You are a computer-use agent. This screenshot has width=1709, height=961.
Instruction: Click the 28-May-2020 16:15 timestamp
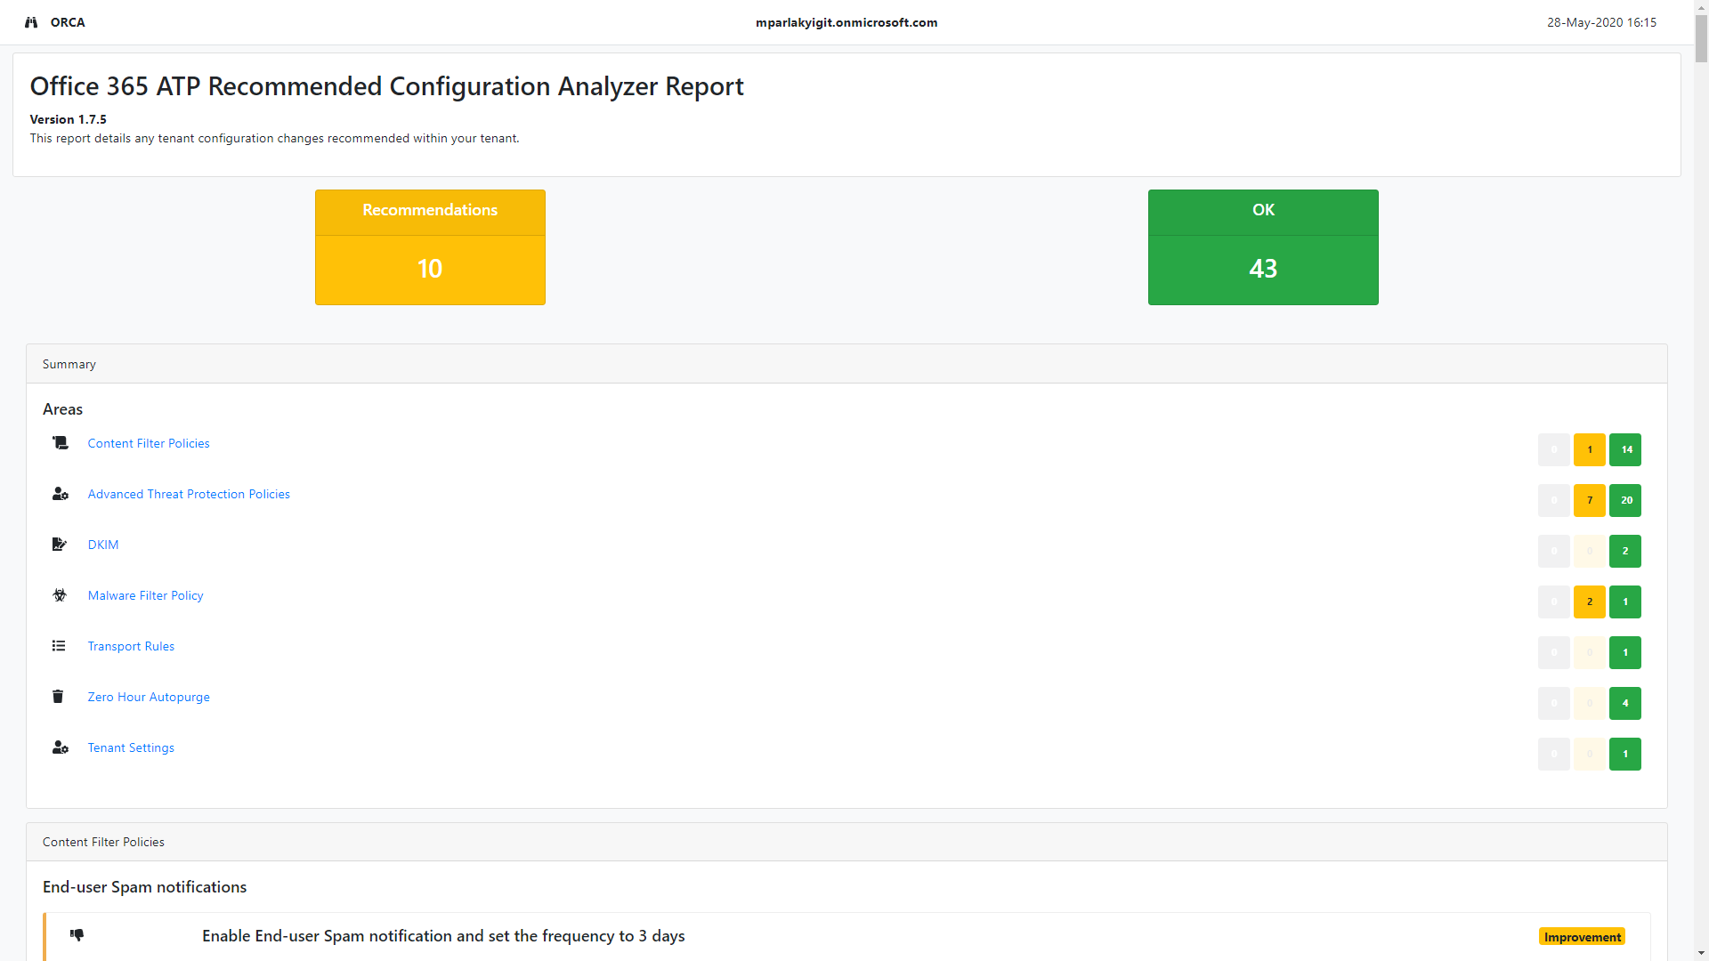tap(1601, 22)
